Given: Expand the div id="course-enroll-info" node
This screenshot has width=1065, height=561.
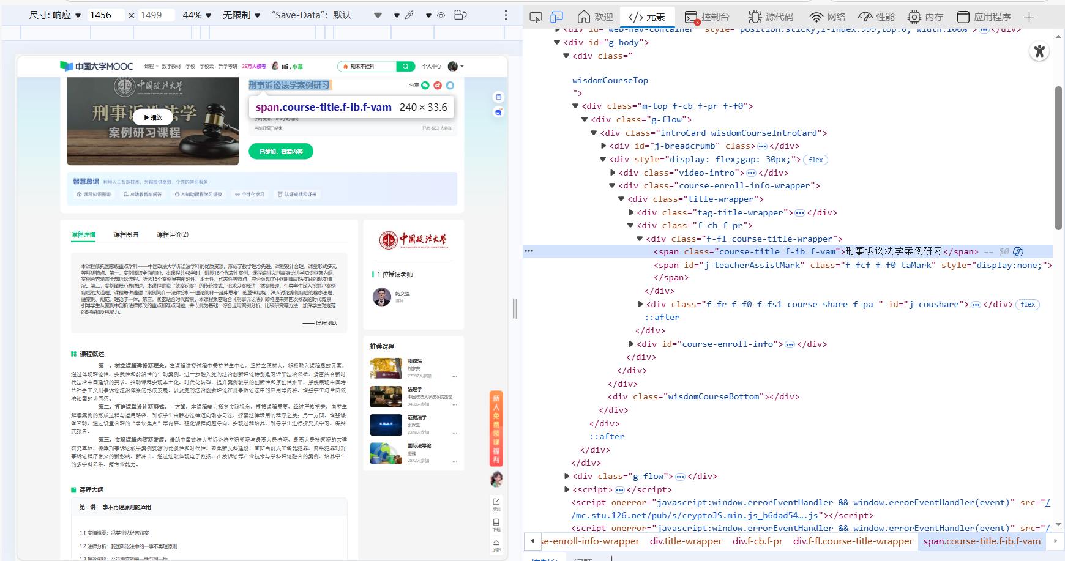Looking at the screenshot, I should [631, 344].
